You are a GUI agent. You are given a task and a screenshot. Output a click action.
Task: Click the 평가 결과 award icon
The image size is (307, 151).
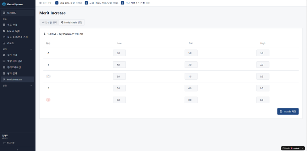[x=4, y=74]
